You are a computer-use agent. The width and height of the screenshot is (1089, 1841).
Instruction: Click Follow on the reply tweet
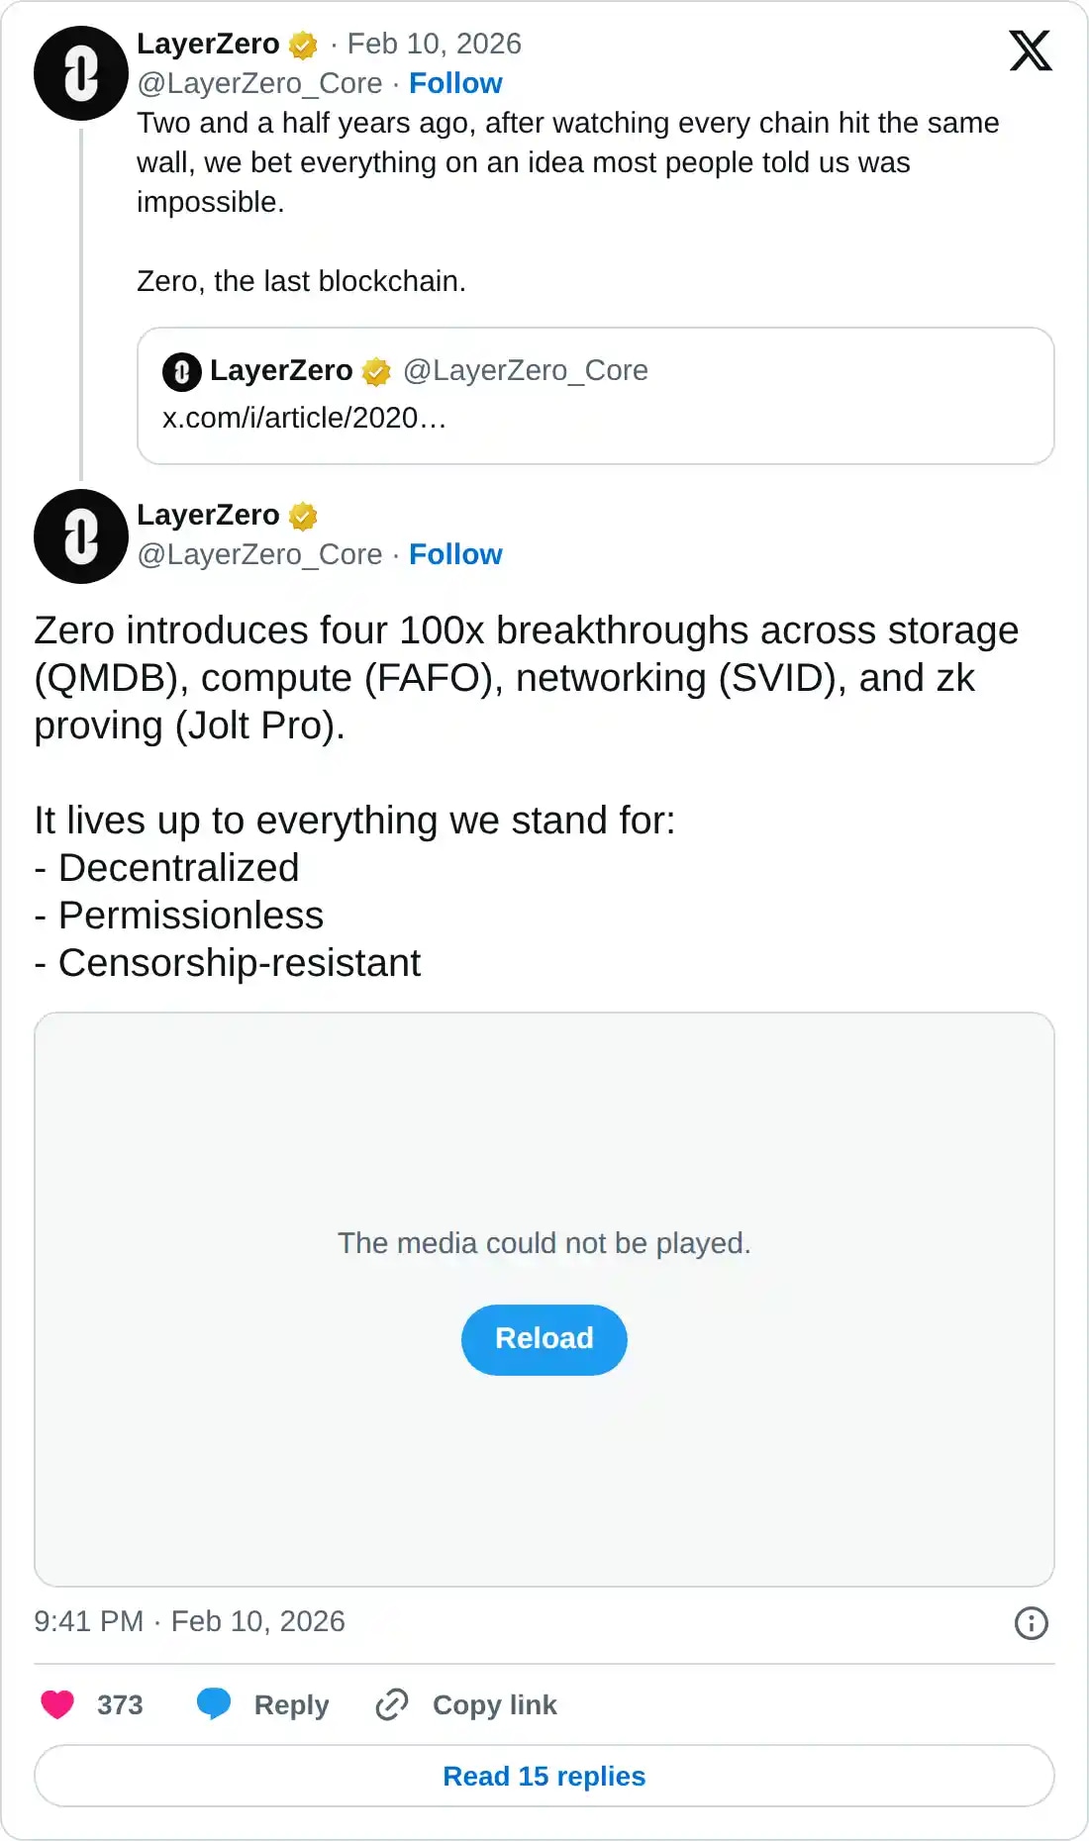tap(455, 554)
